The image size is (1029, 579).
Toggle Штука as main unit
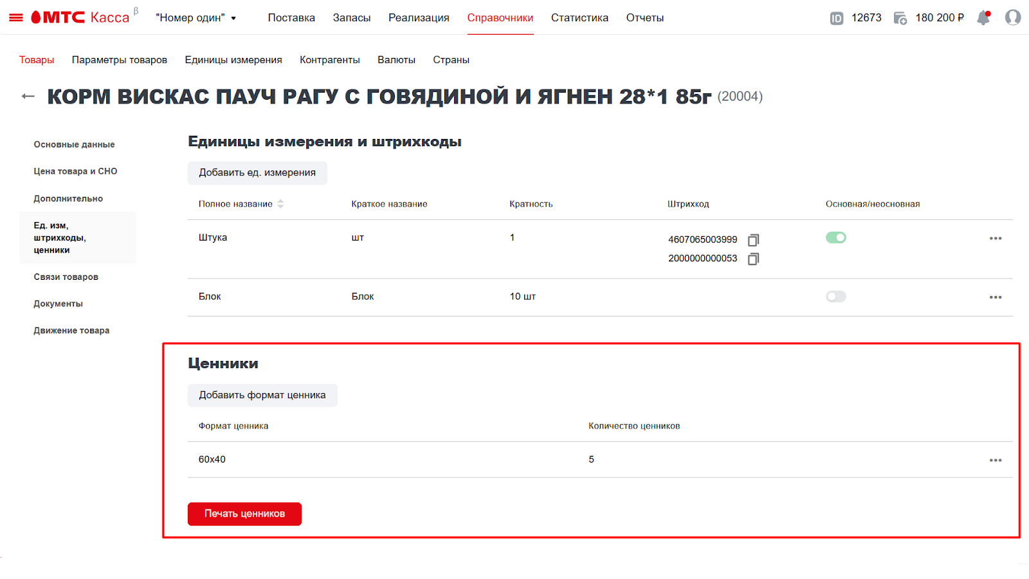coord(836,237)
